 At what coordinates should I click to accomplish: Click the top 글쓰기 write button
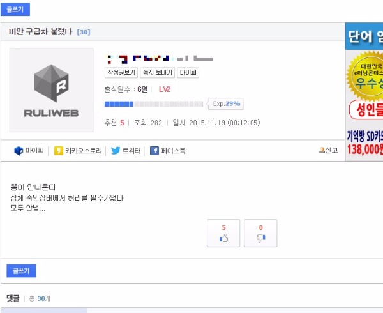[15, 10]
